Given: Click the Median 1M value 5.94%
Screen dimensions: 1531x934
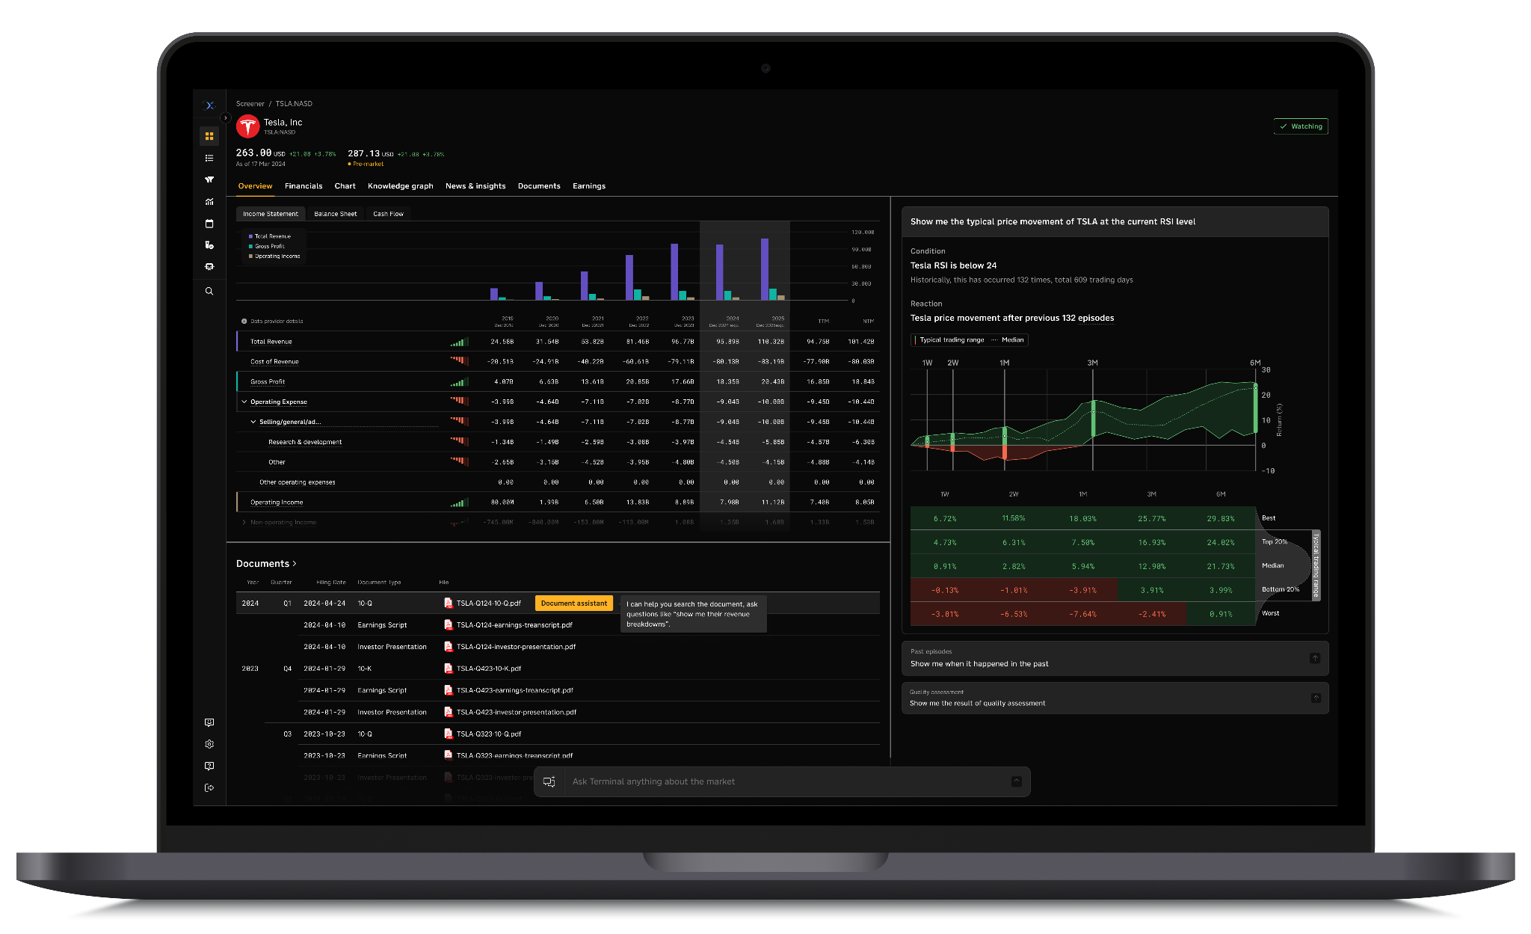Looking at the screenshot, I should coord(1082,566).
